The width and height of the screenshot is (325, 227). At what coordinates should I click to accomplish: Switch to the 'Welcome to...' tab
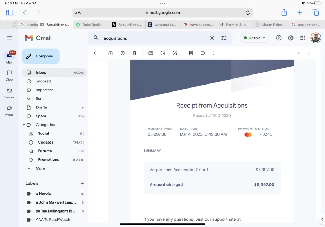pyautogui.click(x=163, y=25)
